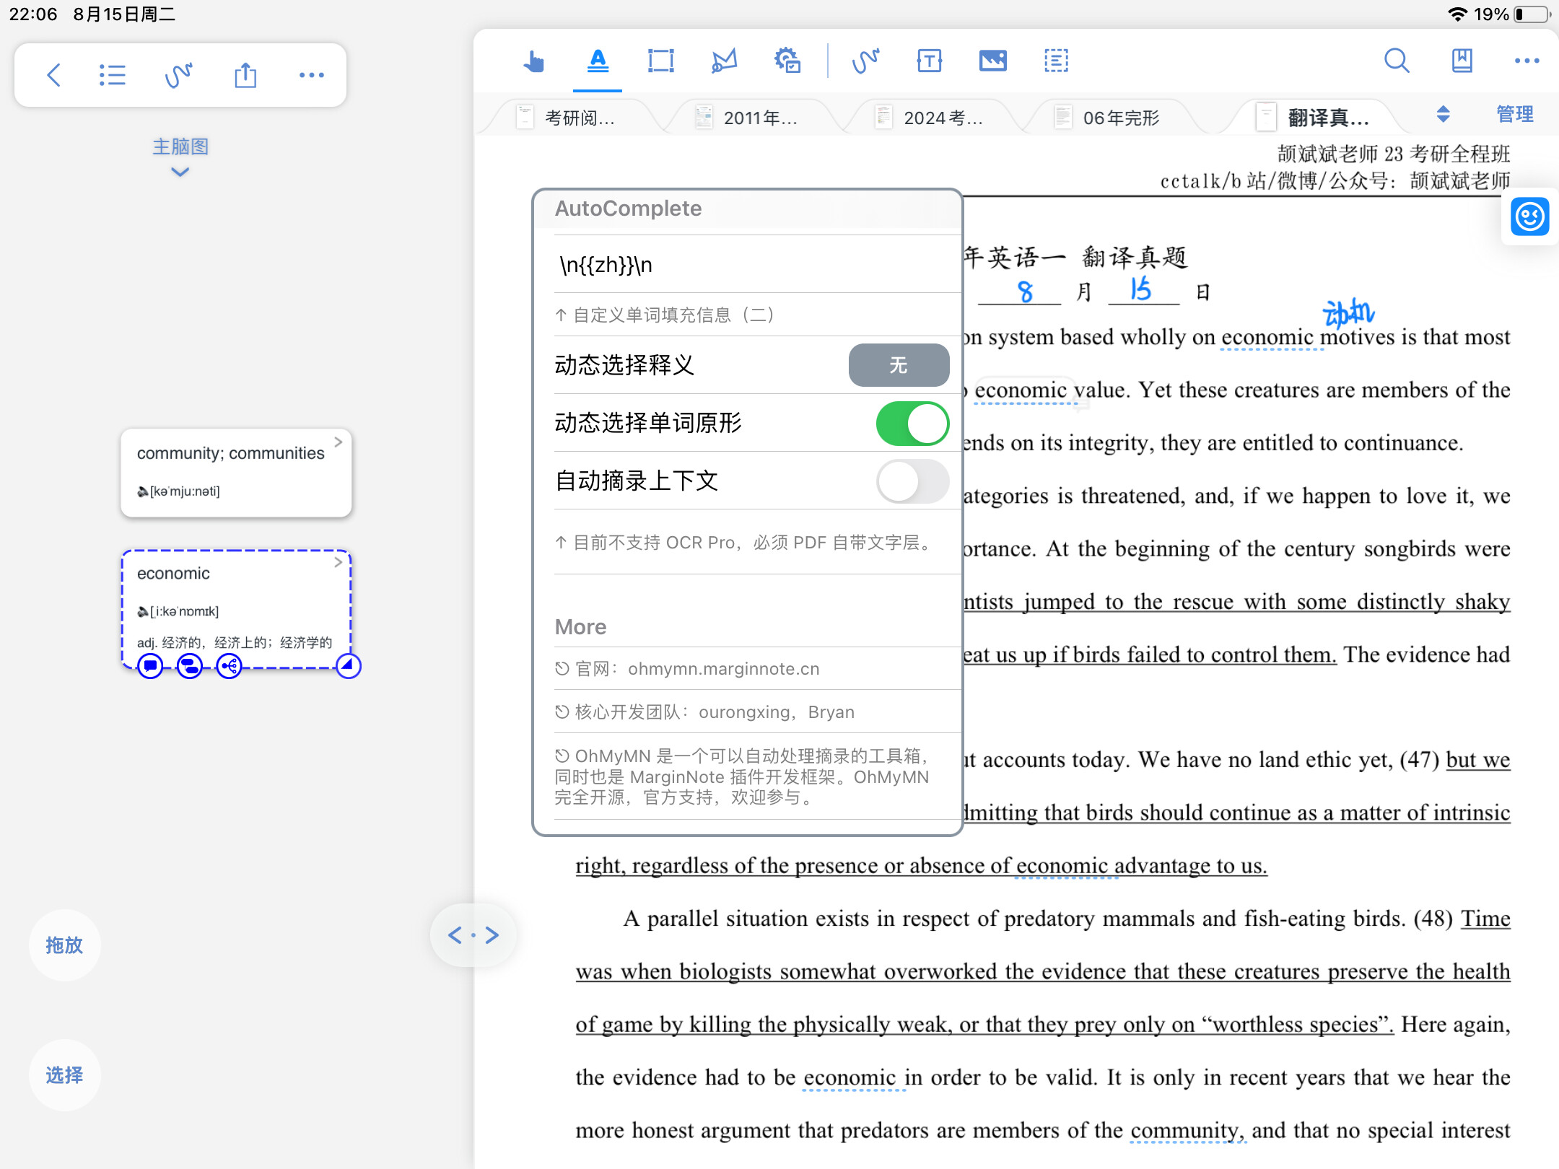Expand the 主脑图 dropdown

pos(180,157)
